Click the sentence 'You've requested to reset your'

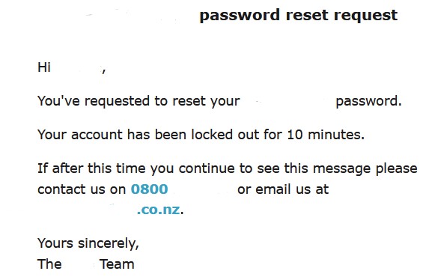pyautogui.click(x=139, y=102)
